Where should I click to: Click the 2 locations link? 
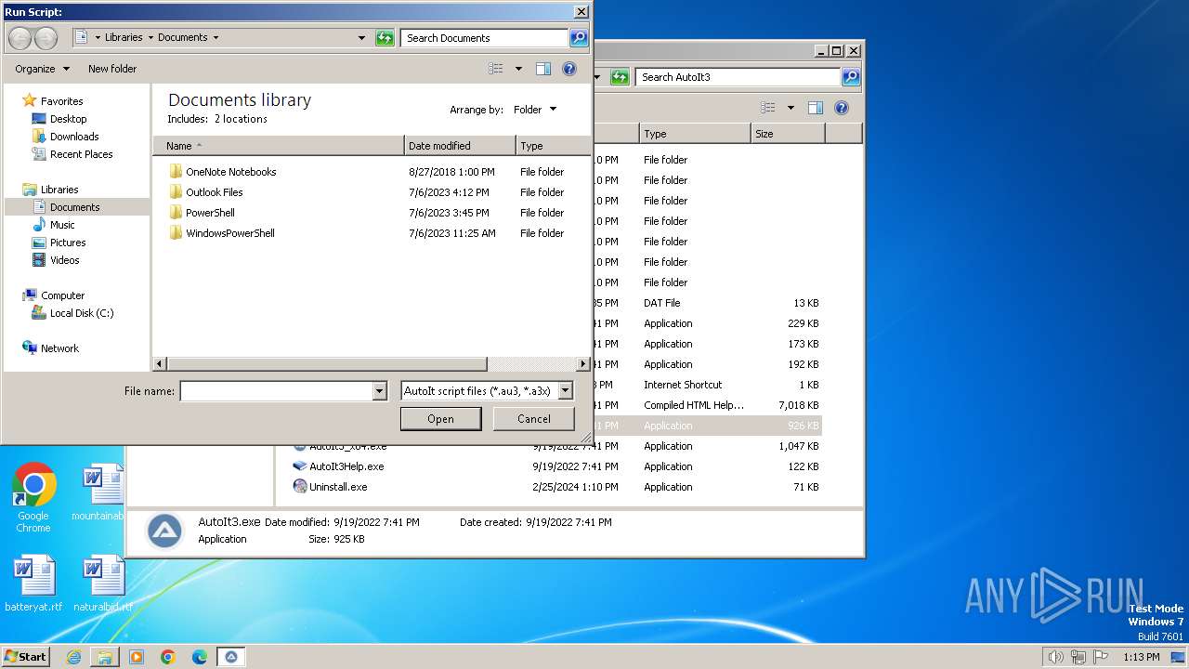[x=241, y=119]
